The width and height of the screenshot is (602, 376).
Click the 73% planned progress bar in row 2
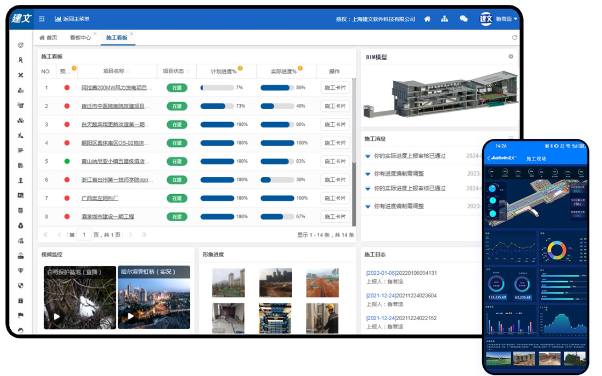217,106
